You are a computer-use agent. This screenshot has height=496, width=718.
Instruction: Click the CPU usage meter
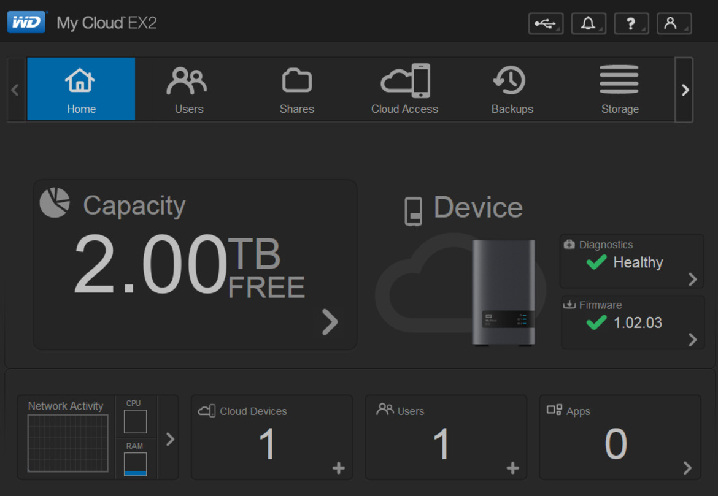click(135, 421)
